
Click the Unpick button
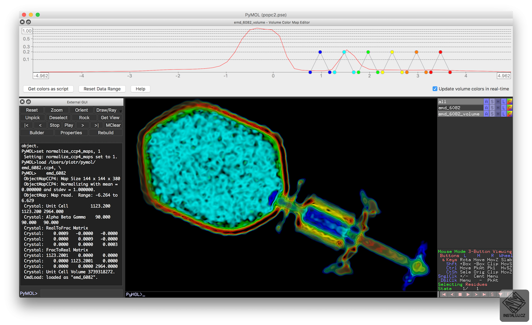(x=33, y=118)
